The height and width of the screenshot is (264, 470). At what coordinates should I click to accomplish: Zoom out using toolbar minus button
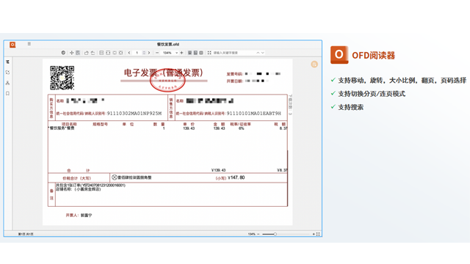click(157, 53)
